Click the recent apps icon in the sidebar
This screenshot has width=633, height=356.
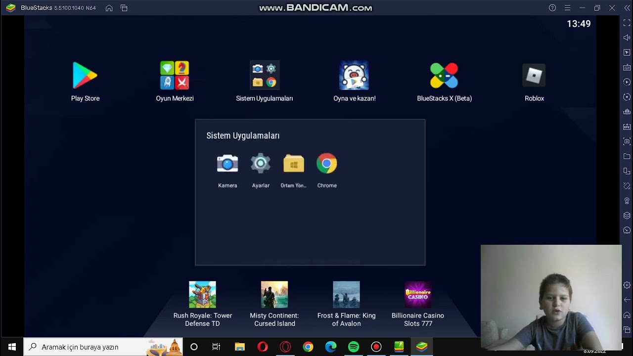click(x=627, y=330)
